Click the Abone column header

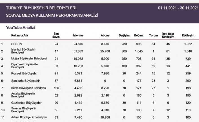pyautogui.click(x=105, y=35)
